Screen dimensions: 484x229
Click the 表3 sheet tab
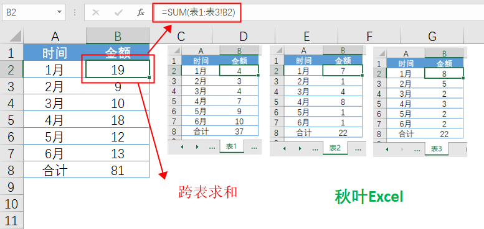pyautogui.click(x=437, y=149)
